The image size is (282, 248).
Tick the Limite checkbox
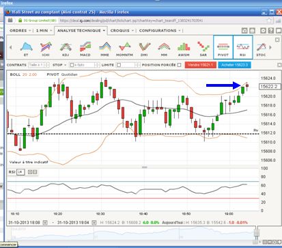[x=119, y=65]
